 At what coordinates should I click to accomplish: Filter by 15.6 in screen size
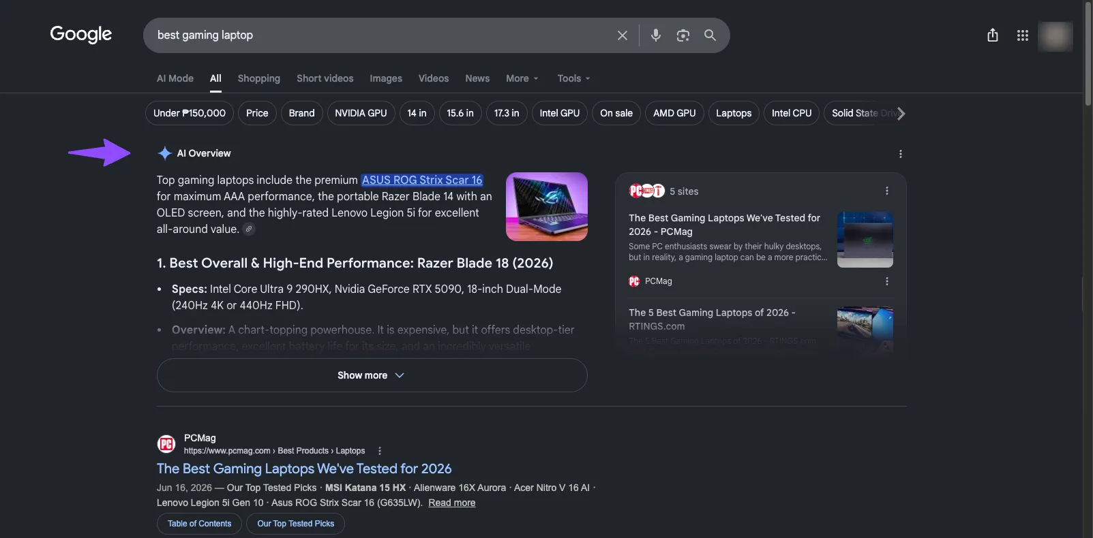[x=460, y=113]
